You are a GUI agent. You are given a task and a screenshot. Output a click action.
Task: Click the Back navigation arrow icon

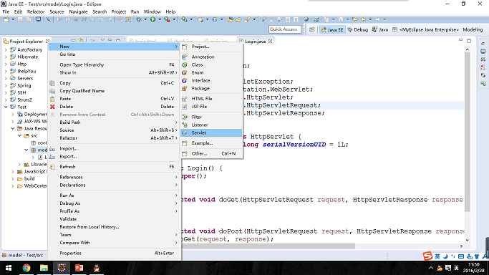tap(363, 19)
